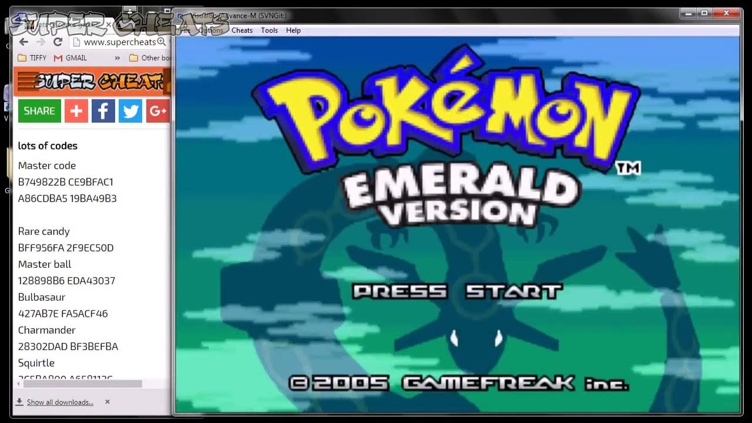
Task: Click the 'Squirtle' label
Action: (36, 363)
